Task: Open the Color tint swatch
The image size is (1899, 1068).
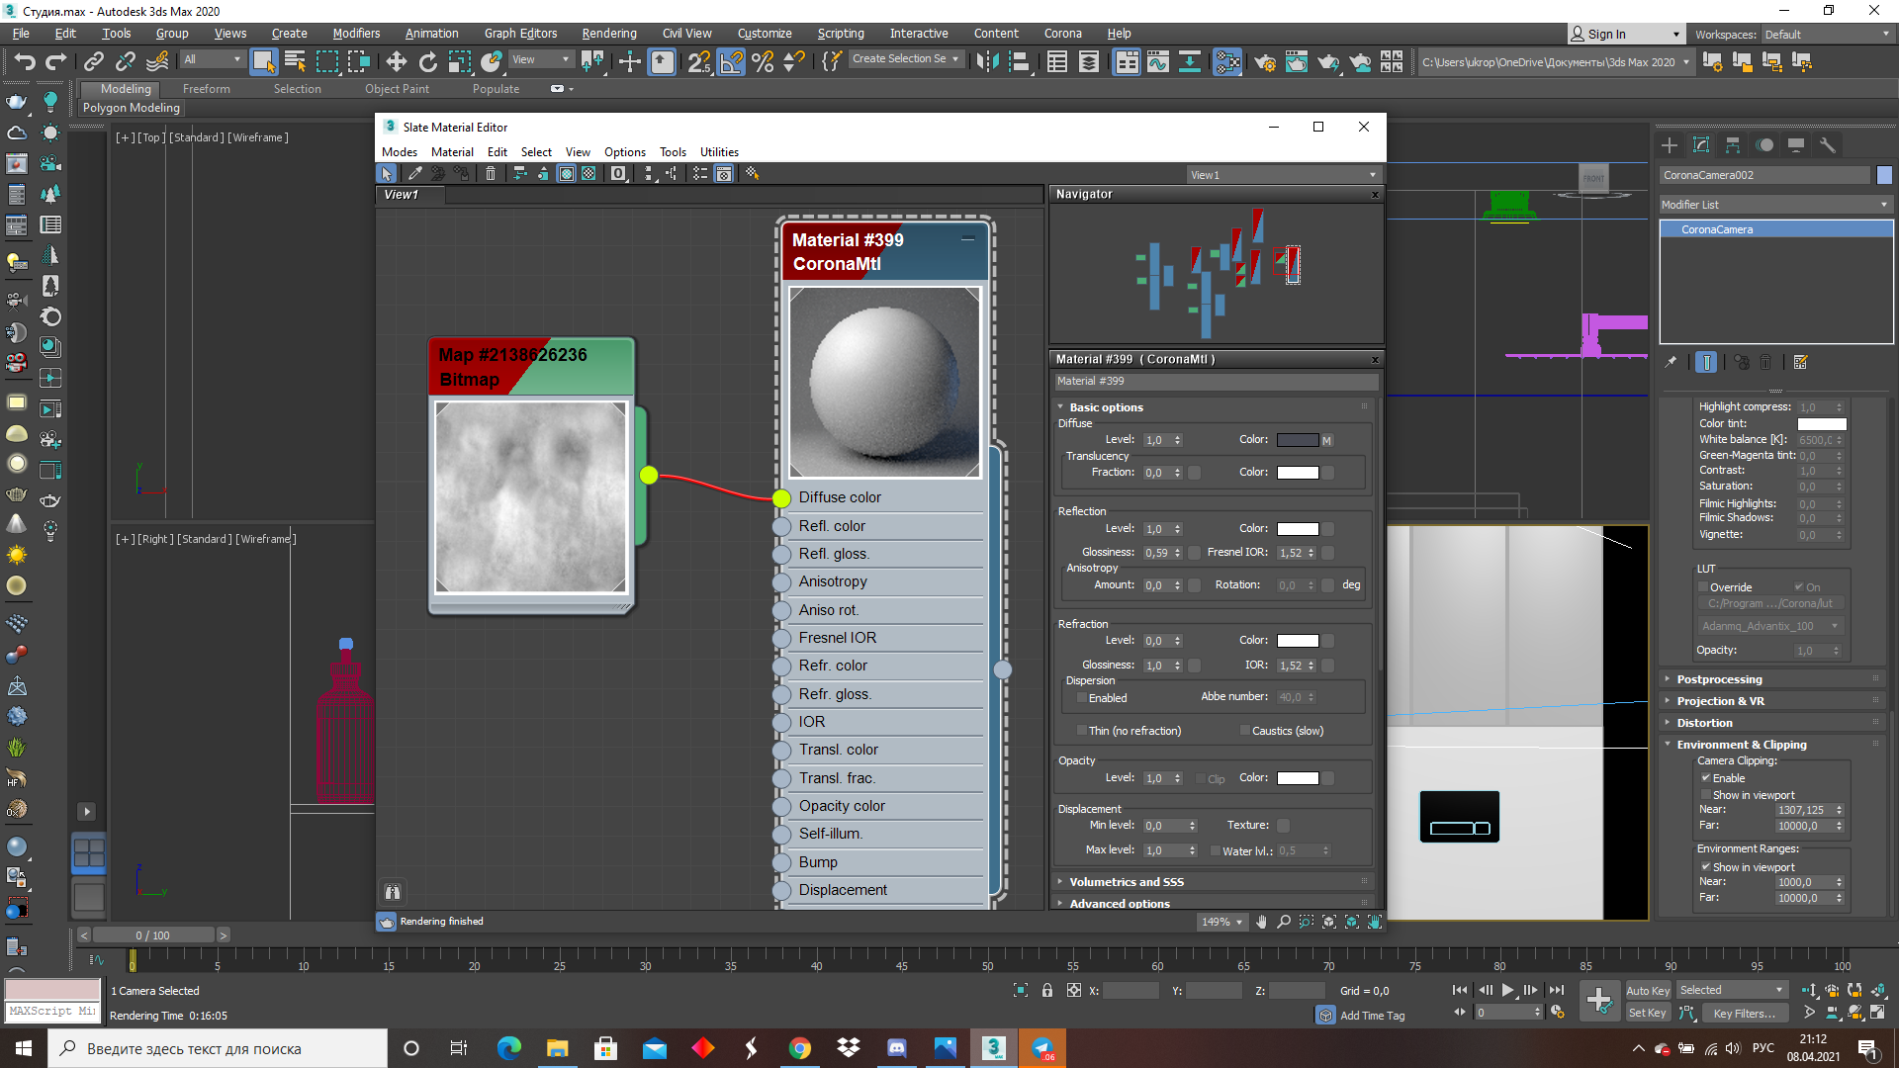Action: pos(1822,424)
